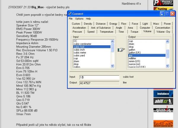The image size is (178, 128).
Task: Open the File menu
Action: coord(71,19)
